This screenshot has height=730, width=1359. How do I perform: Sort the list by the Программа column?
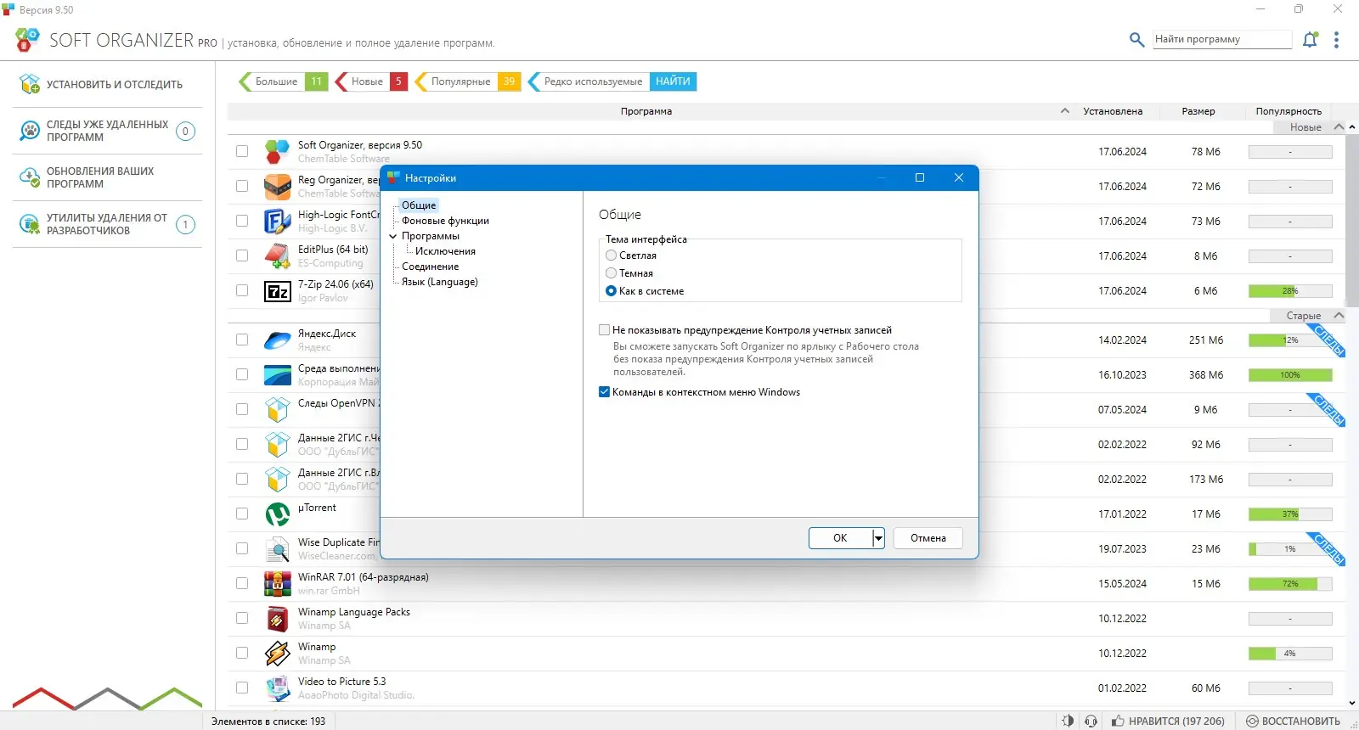pos(646,111)
